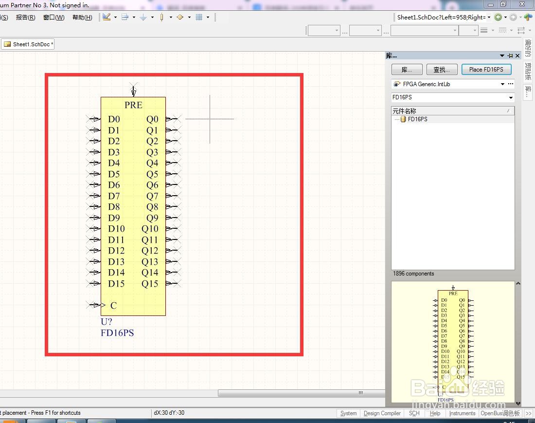Viewport: 535px width, 423px height.
Task: Click the line style dashed icon
Action: (502, 30)
